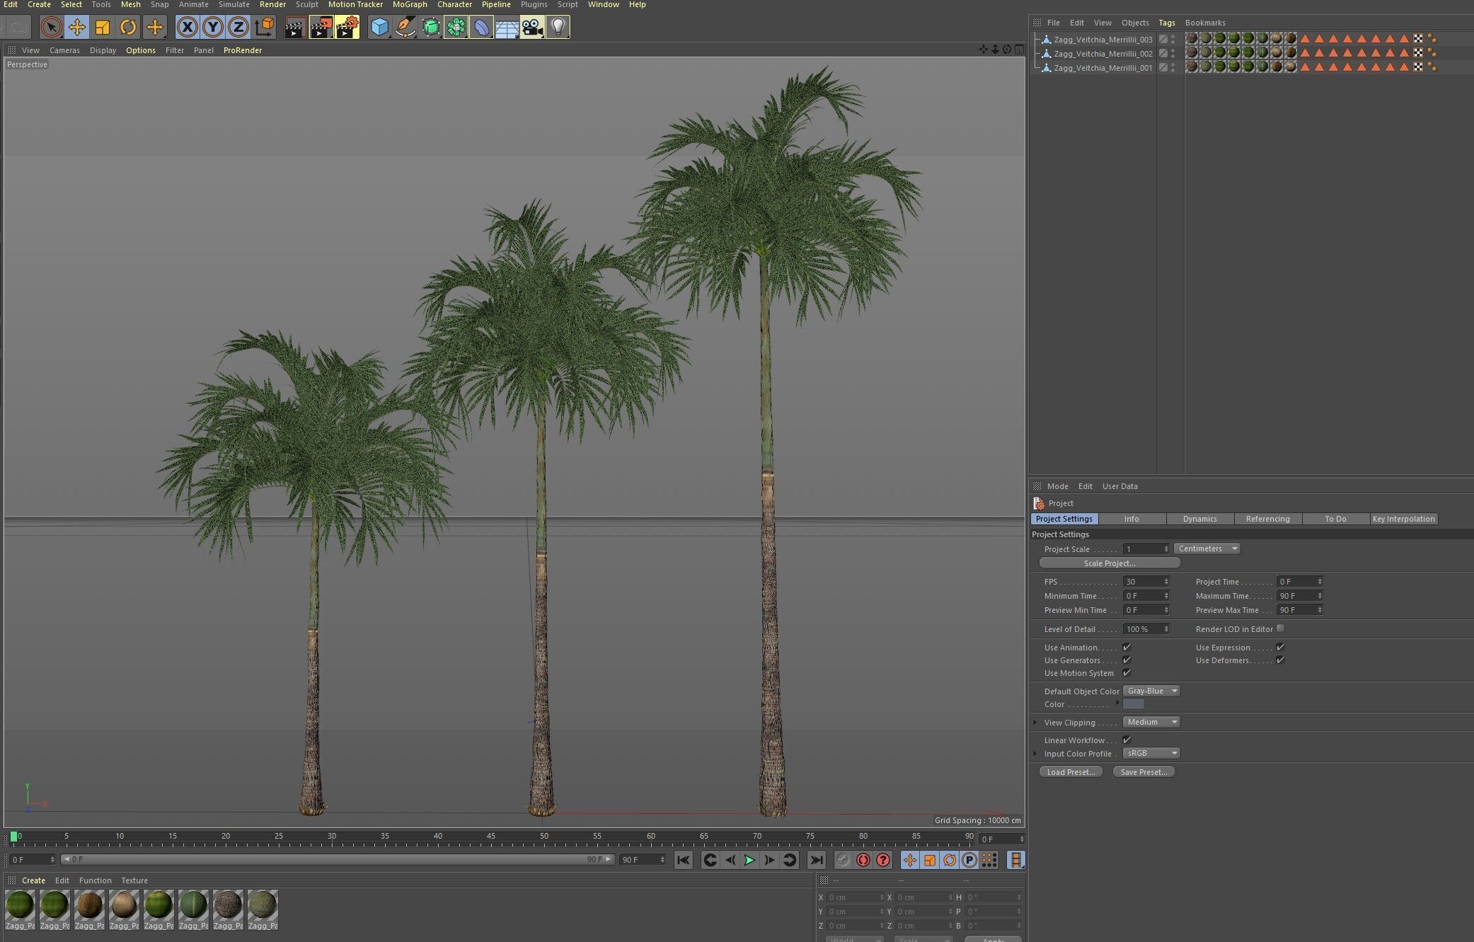Toggle visibility dots for Zagg_Veitchia_Merrillii_001

pyautogui.click(x=1173, y=67)
